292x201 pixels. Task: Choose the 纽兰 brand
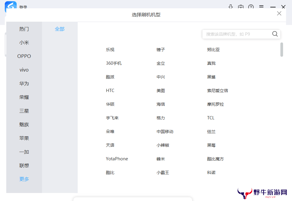click(x=211, y=132)
